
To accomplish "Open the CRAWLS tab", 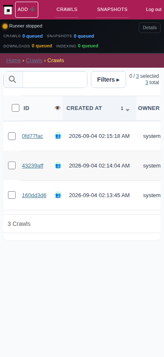I will [x=67, y=10].
